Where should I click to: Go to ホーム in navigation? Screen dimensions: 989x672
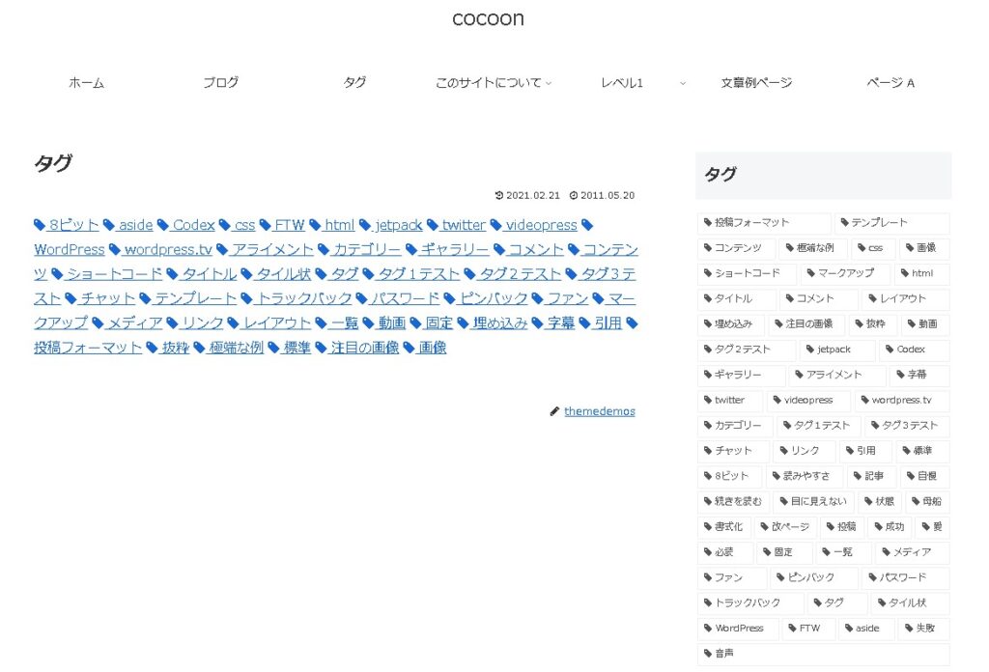pos(86,83)
